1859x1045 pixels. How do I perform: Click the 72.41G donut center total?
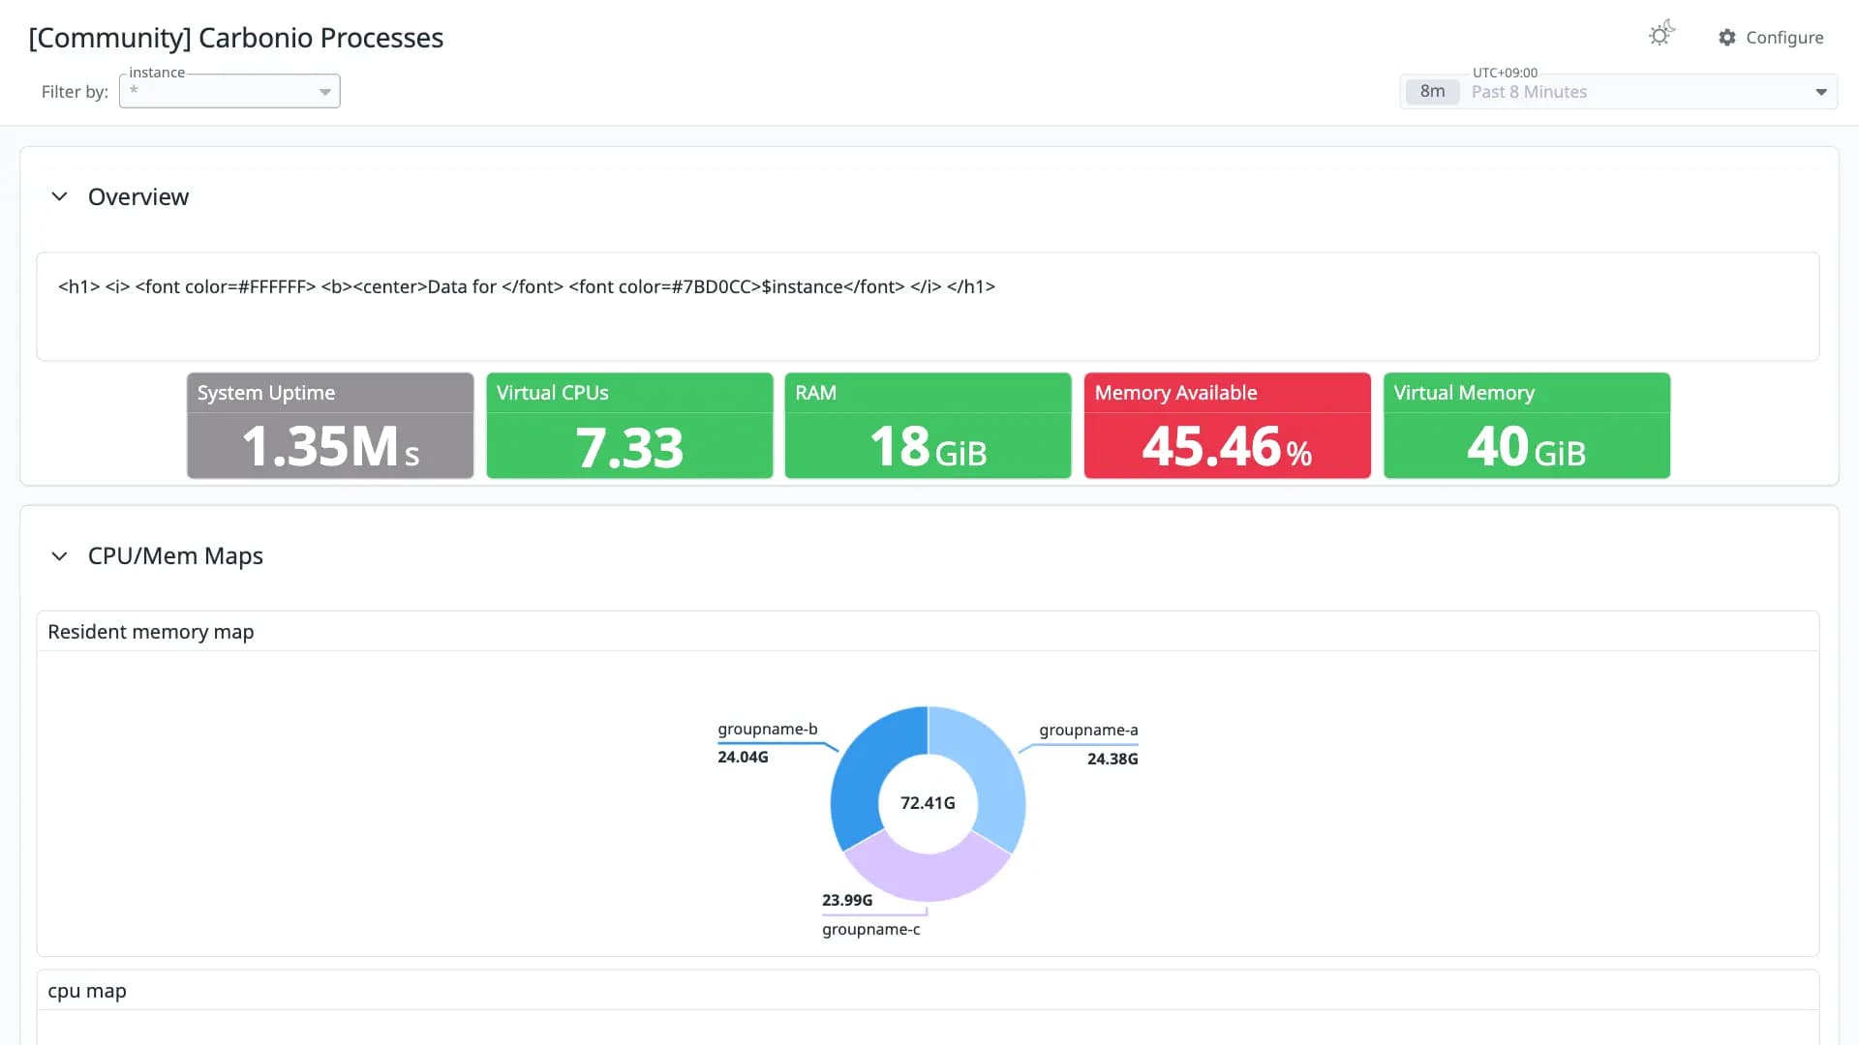pos(928,803)
